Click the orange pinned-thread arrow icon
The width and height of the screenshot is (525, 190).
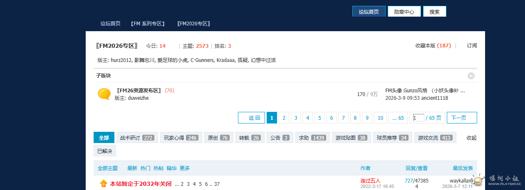tap(104, 183)
